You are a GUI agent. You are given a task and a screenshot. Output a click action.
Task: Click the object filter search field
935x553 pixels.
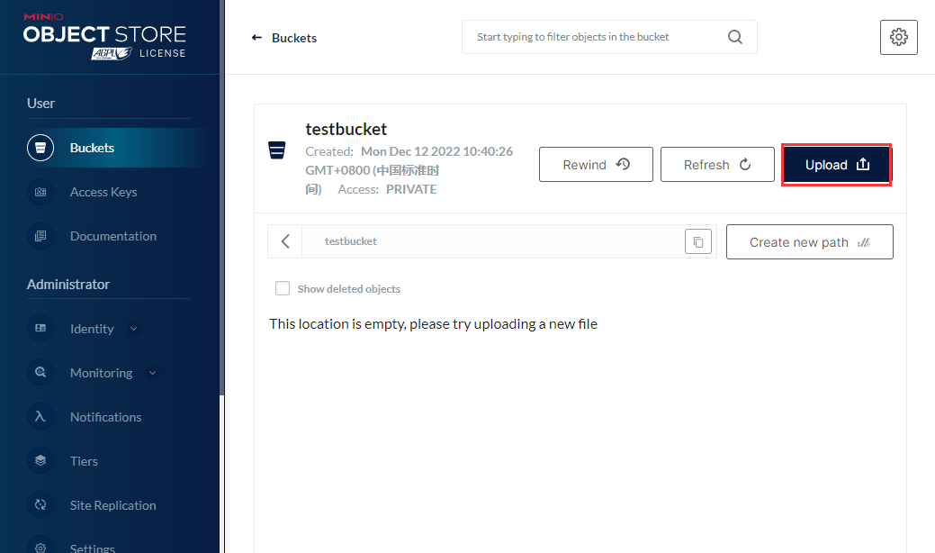pyautogui.click(x=594, y=37)
